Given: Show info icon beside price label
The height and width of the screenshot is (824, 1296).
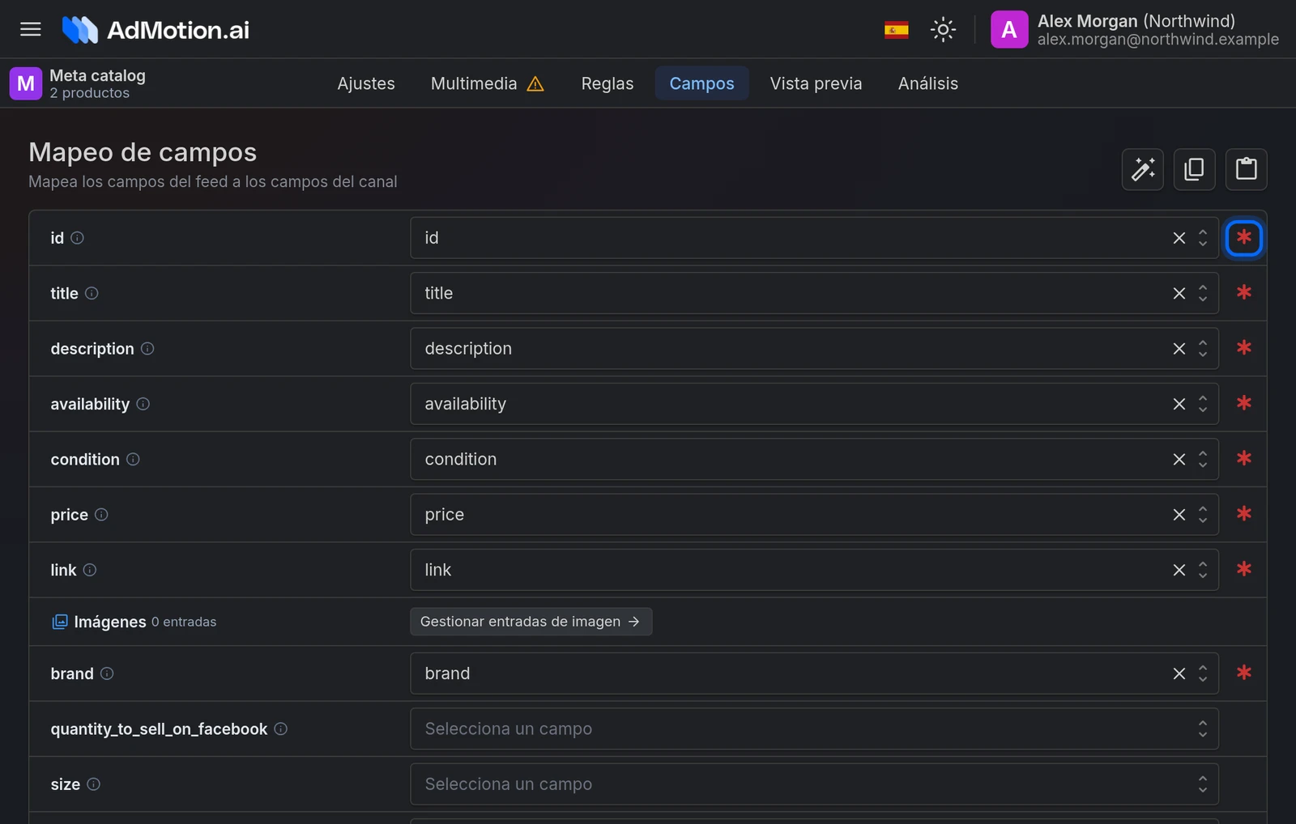Looking at the screenshot, I should (101, 515).
